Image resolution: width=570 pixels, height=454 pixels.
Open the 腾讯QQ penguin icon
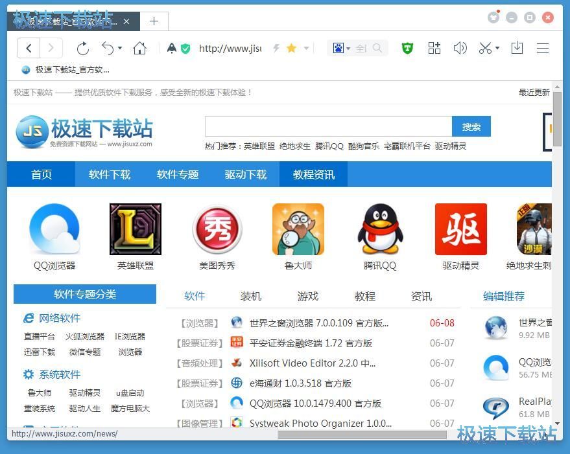point(380,229)
